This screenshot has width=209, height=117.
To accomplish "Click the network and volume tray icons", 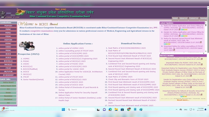I will point(192,109).
